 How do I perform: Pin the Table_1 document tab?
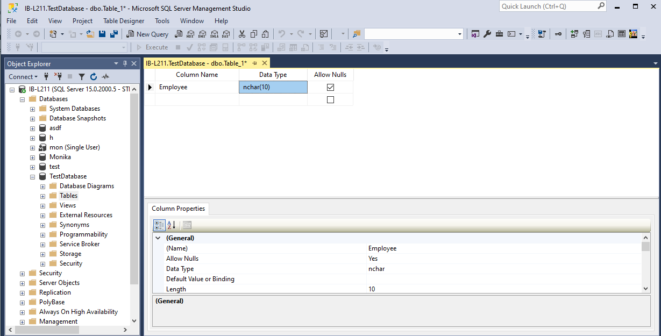click(254, 63)
